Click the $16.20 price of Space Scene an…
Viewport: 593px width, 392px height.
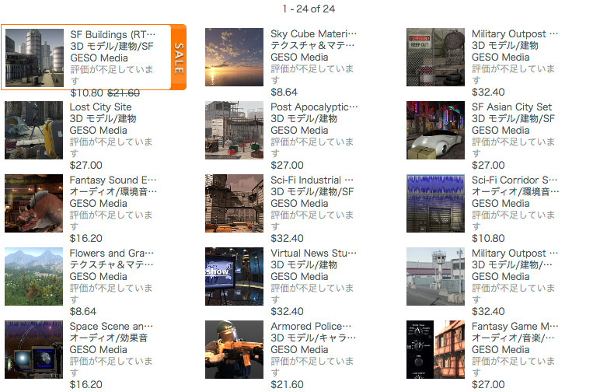(85, 384)
